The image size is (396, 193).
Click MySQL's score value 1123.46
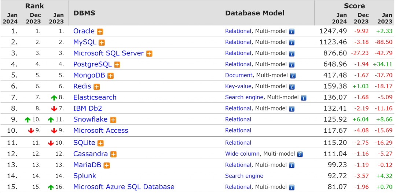[x=333, y=42]
